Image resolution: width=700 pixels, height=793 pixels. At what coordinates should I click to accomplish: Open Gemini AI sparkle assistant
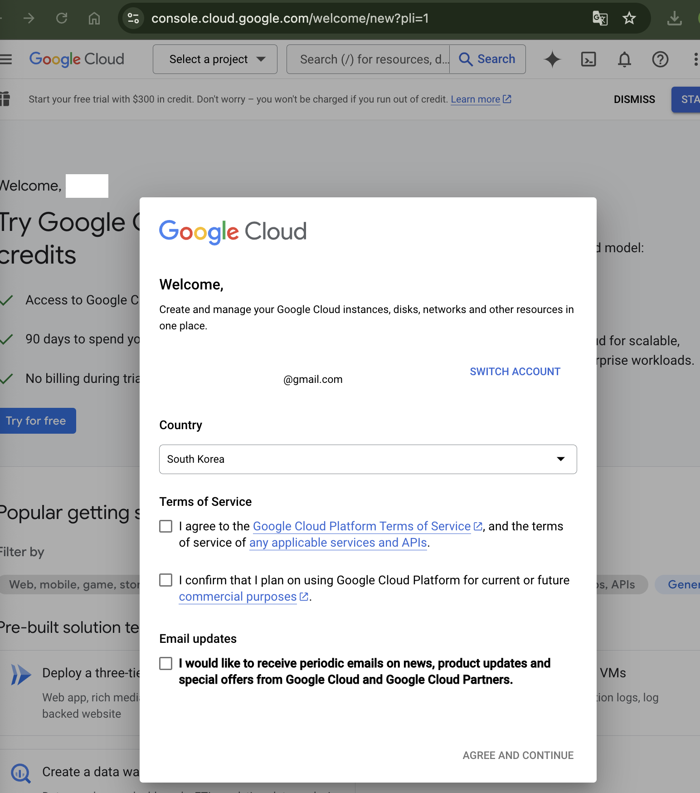click(552, 59)
